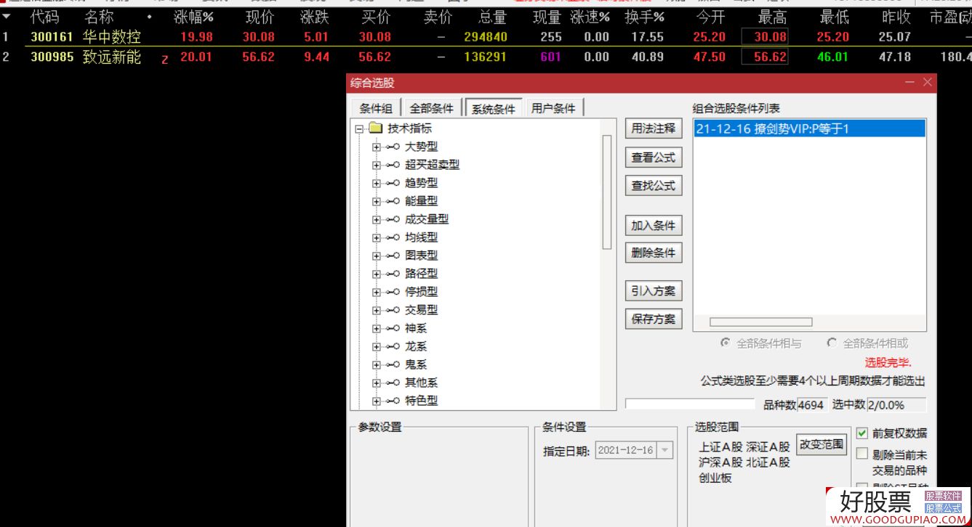
Task: Click the 加入条件 button
Action: [654, 226]
